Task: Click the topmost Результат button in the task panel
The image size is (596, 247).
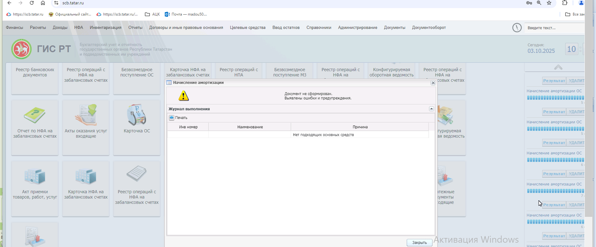Action: pos(554,81)
